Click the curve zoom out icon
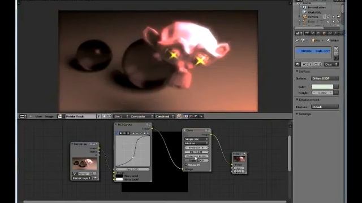 [x=137, y=133]
